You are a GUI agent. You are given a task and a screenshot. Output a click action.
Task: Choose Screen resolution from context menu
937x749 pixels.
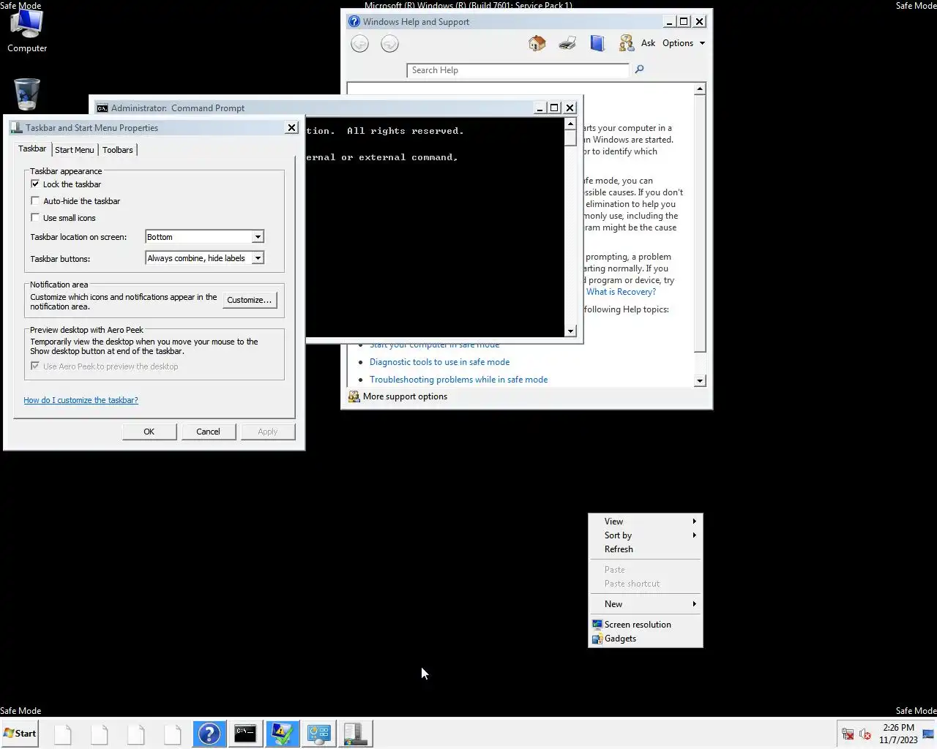(x=645, y=625)
